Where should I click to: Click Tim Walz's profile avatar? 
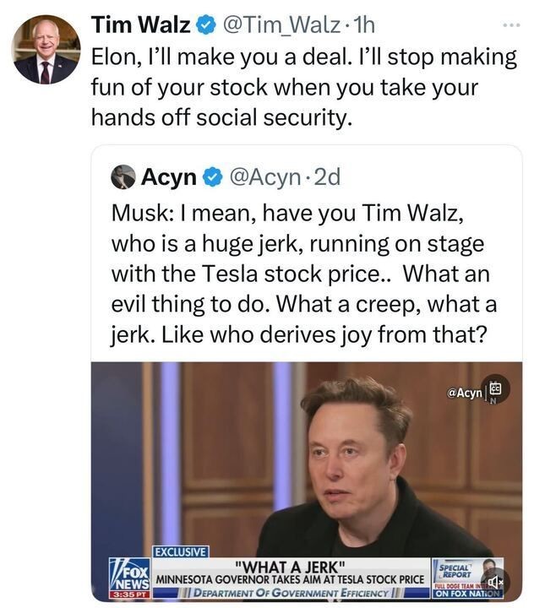[x=46, y=49]
